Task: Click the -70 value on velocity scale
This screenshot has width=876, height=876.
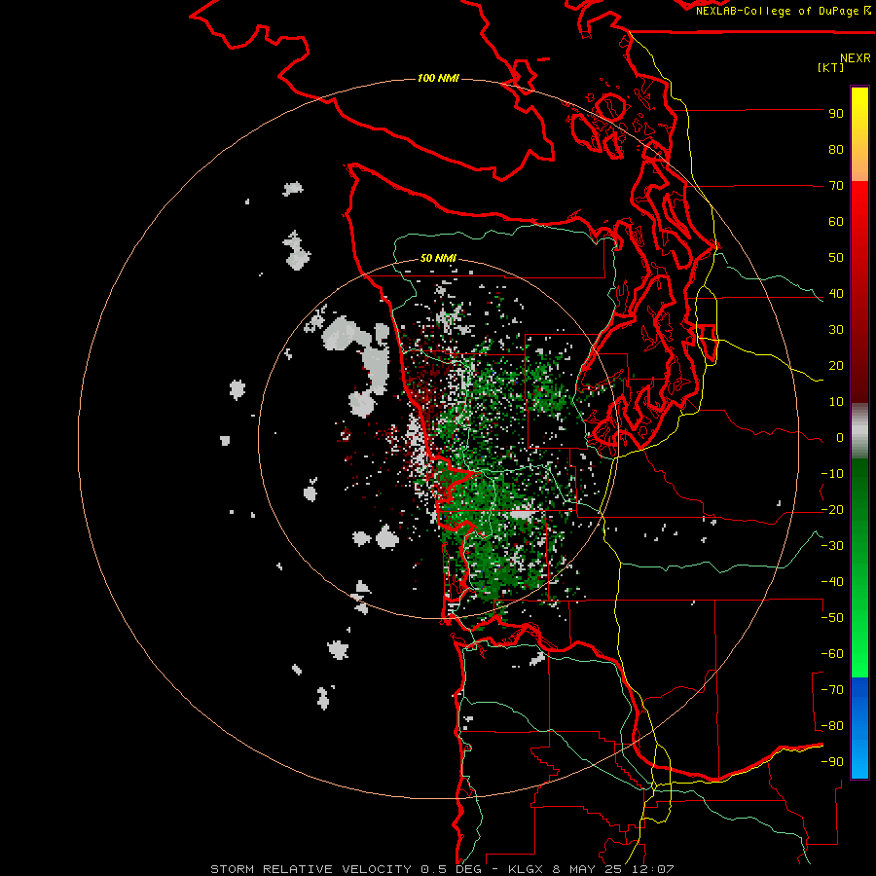Action: point(832,690)
